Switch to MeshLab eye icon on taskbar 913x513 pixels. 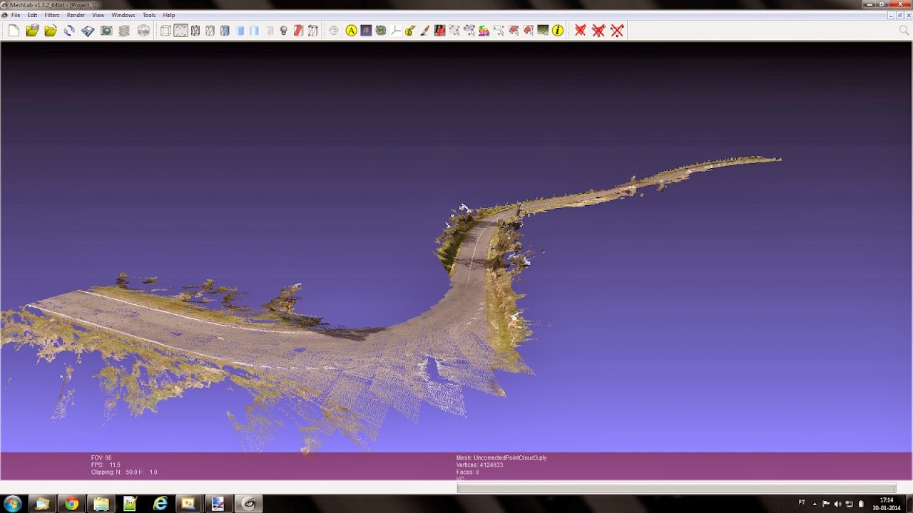tap(248, 504)
